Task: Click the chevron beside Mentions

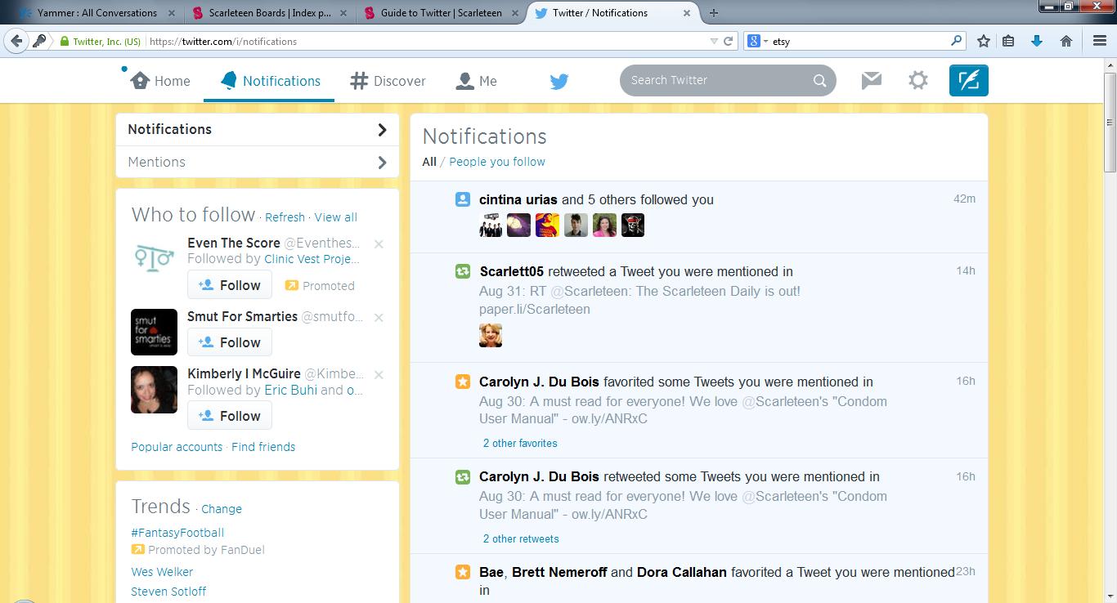Action: (x=382, y=162)
